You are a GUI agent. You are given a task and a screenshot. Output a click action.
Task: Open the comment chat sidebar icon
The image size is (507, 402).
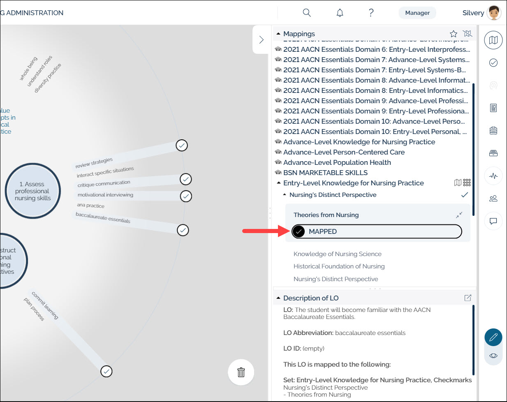(x=493, y=221)
